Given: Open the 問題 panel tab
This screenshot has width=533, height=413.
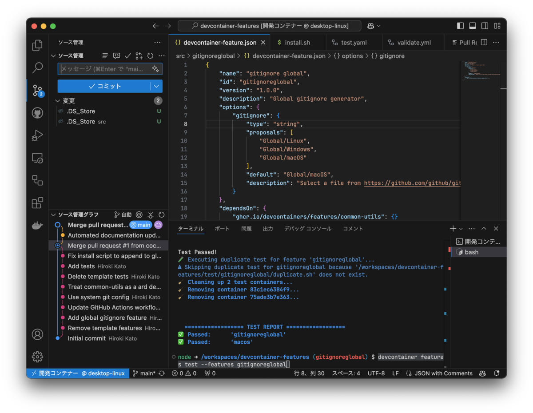Looking at the screenshot, I should [x=247, y=229].
